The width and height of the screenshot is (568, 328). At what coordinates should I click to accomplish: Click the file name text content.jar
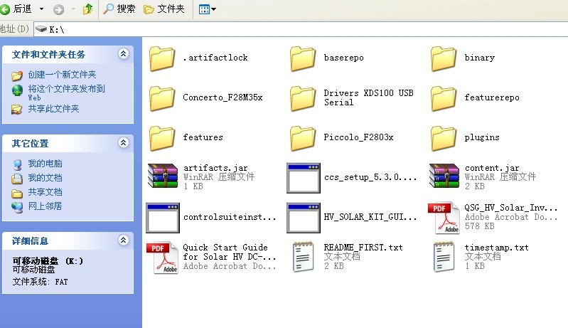[x=491, y=168]
